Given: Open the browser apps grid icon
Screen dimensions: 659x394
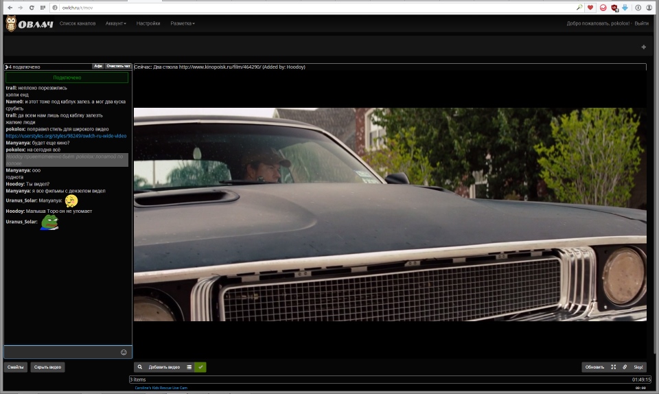Looking at the screenshot, I should [x=43, y=8].
